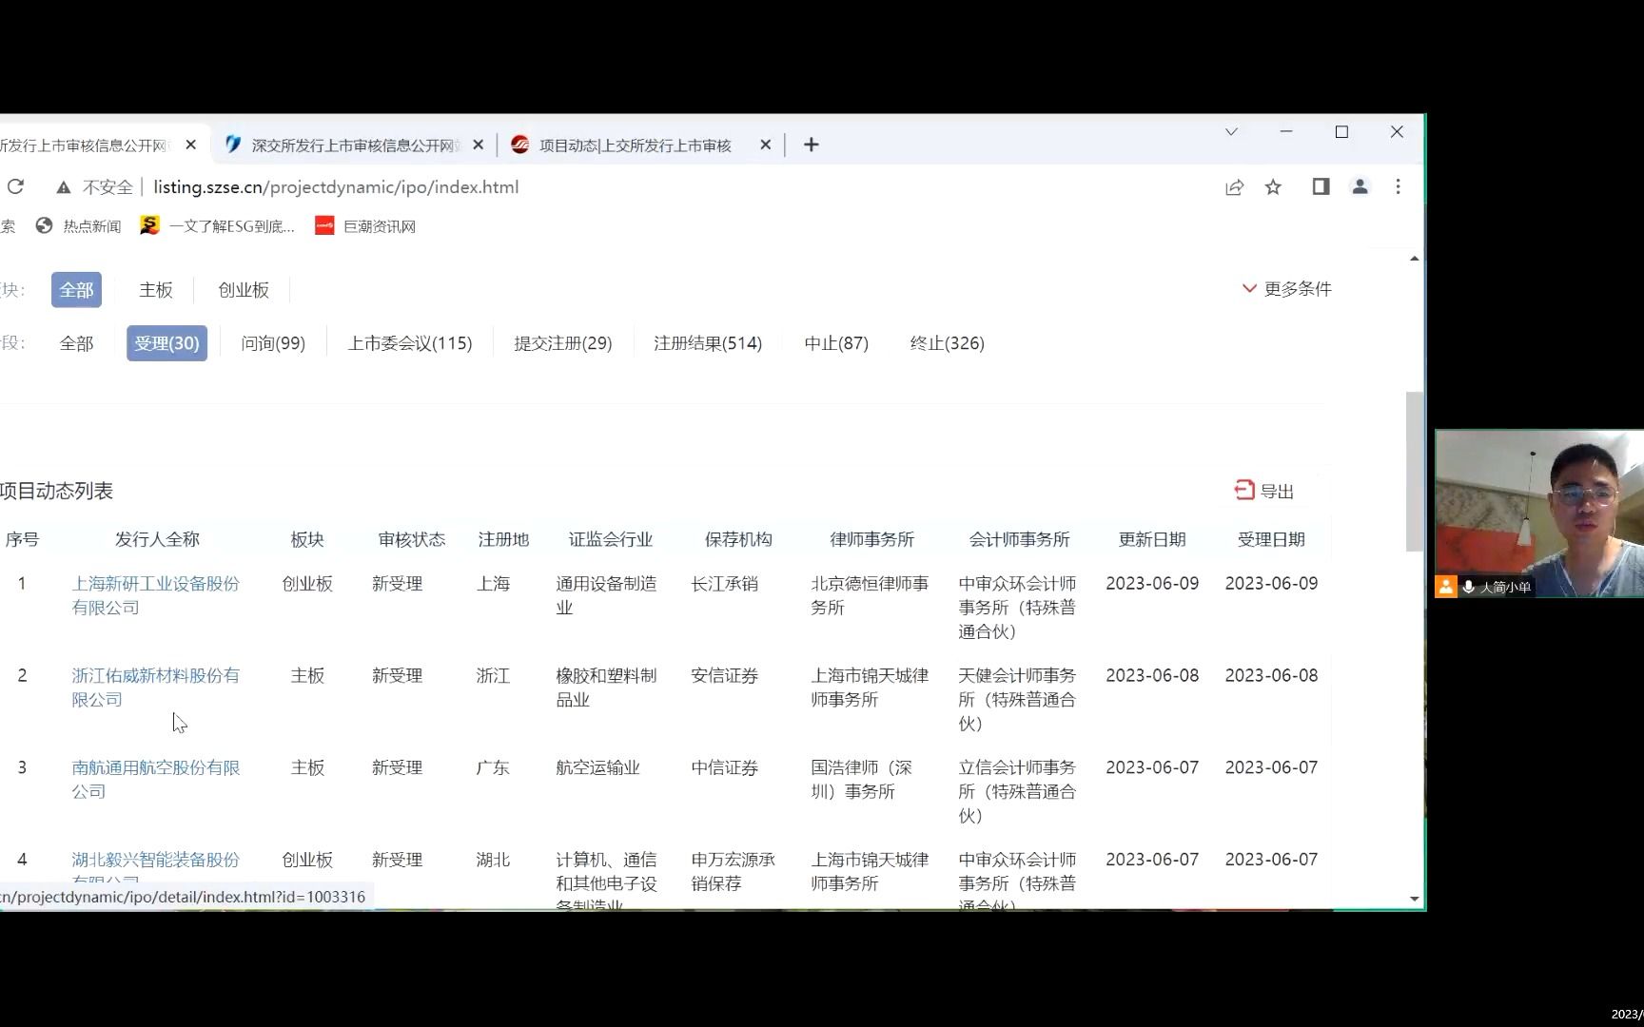Select the 提交注册(29) stage filter
The height and width of the screenshot is (1027, 1644).
[563, 343]
